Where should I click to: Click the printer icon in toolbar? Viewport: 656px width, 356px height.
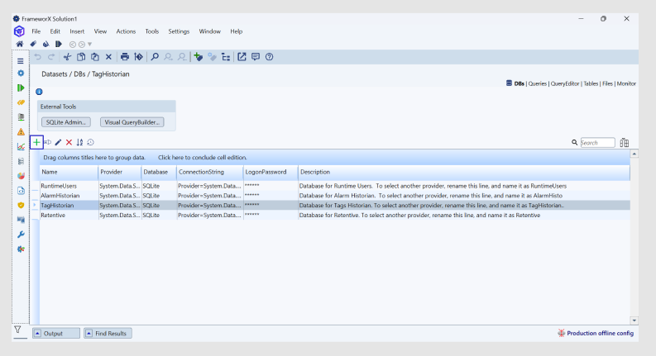click(124, 57)
